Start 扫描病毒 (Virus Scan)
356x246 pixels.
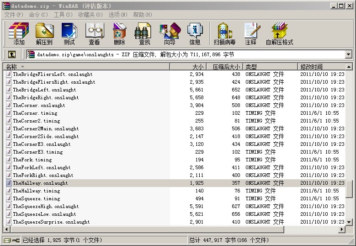pyautogui.click(x=224, y=34)
